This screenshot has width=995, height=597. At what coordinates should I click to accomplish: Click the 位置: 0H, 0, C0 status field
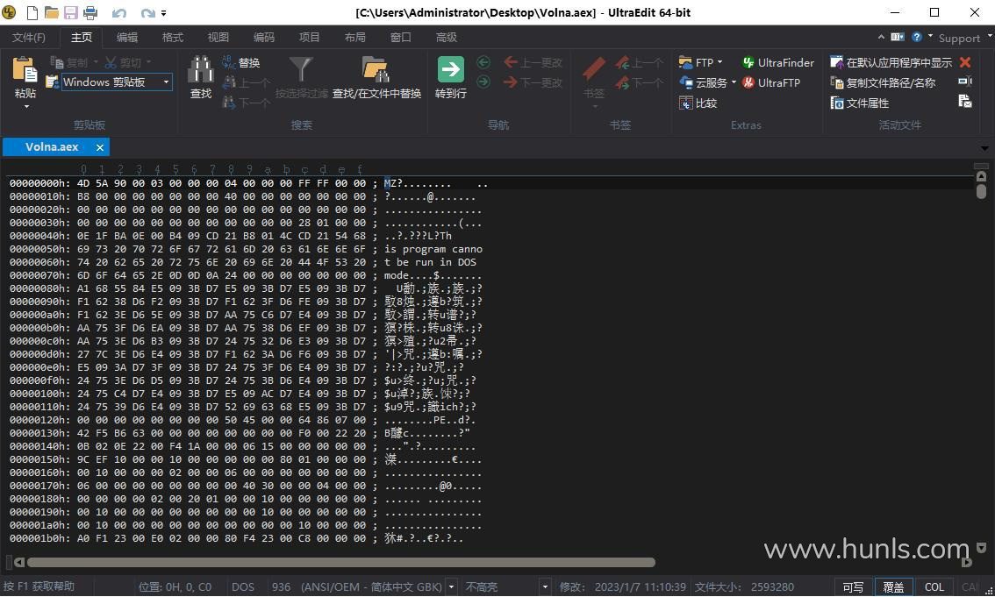pos(175,586)
